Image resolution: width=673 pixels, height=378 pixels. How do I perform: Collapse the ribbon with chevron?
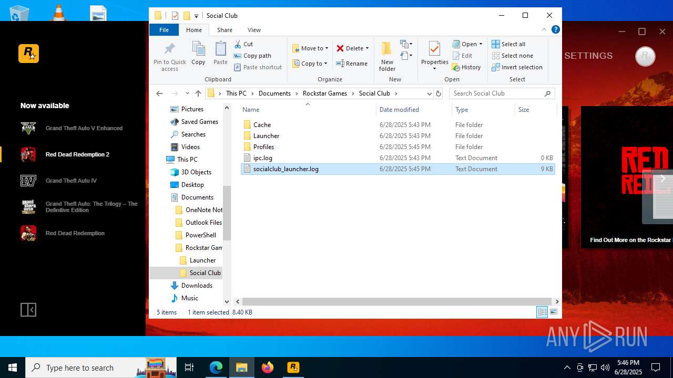point(544,30)
